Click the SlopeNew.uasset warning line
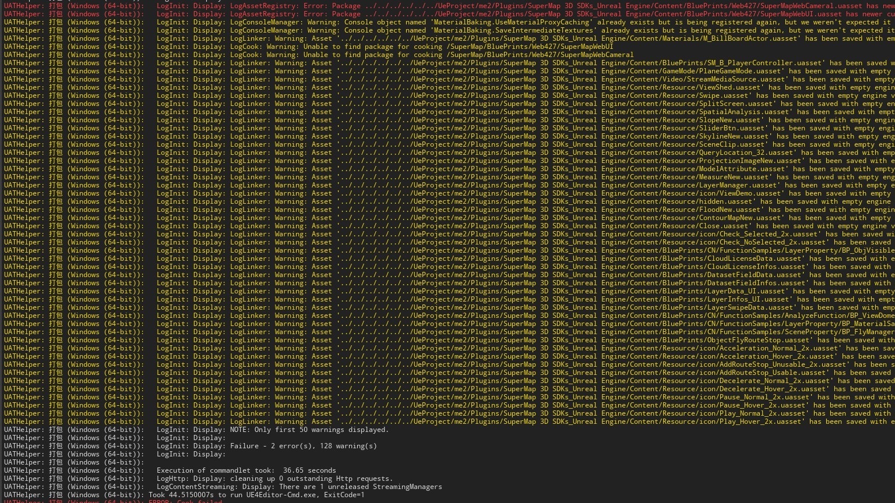The height and width of the screenshot is (503, 895). tap(449, 120)
